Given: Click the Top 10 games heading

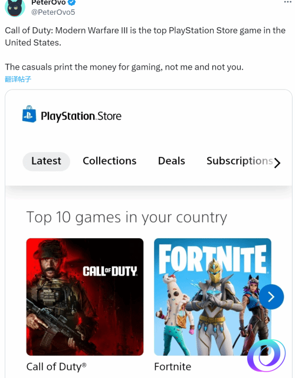Looking at the screenshot, I should (x=127, y=218).
